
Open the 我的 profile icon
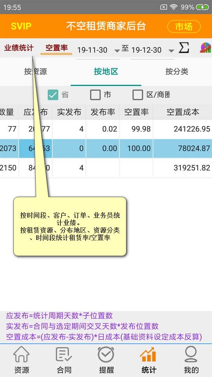(x=191, y=354)
